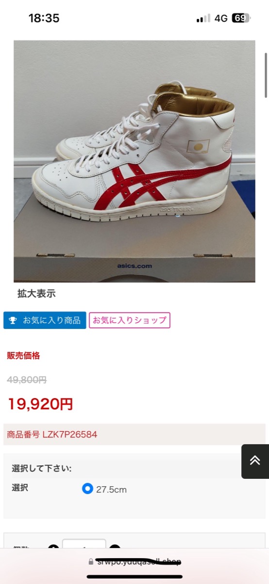Choose the 27.5cm size label

coord(111,490)
